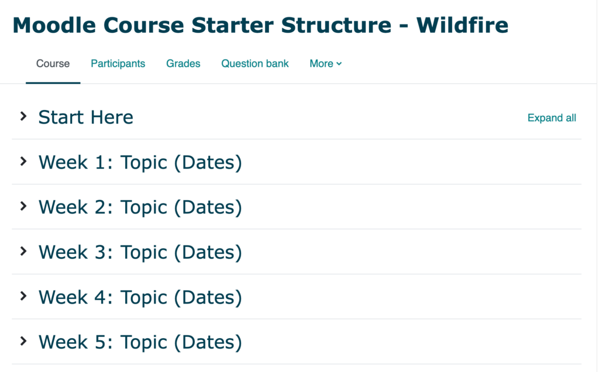Open the Start Here section title
599x372 pixels.
pos(85,116)
